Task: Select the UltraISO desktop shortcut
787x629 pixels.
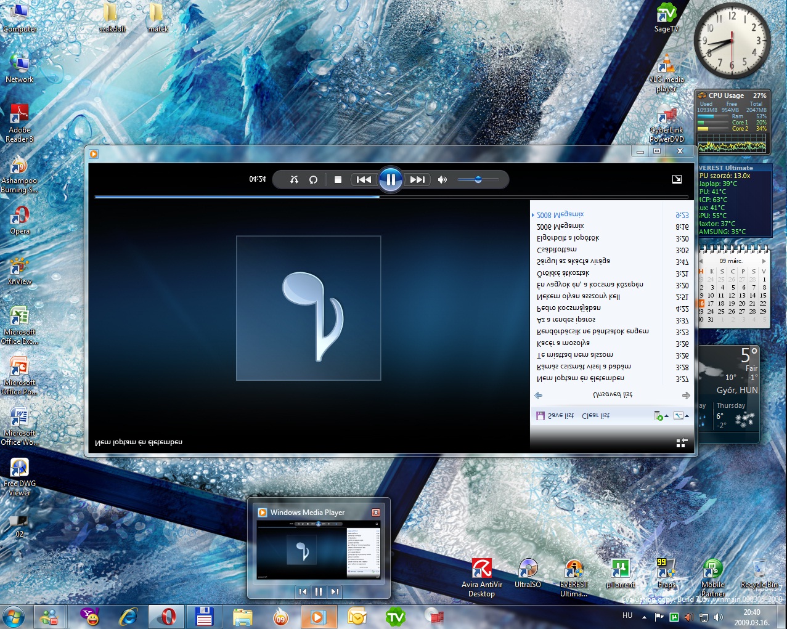Action: tap(528, 573)
